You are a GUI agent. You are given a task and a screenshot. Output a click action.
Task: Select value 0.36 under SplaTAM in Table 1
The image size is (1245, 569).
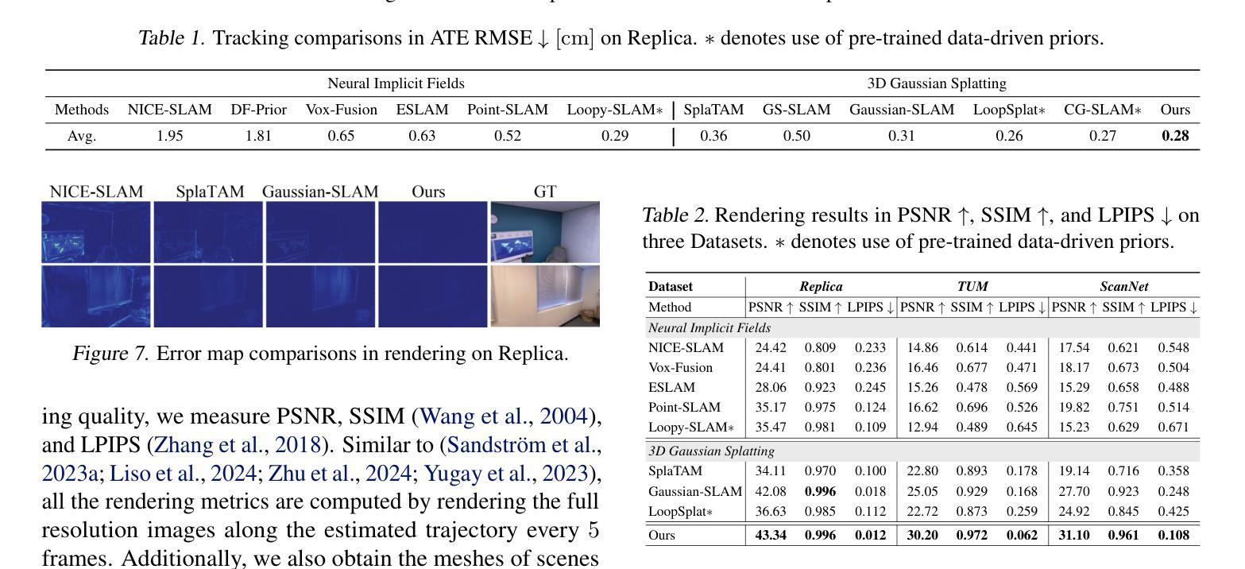(713, 136)
